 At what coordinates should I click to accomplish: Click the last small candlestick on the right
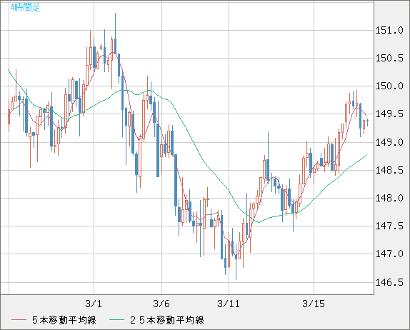click(368, 122)
